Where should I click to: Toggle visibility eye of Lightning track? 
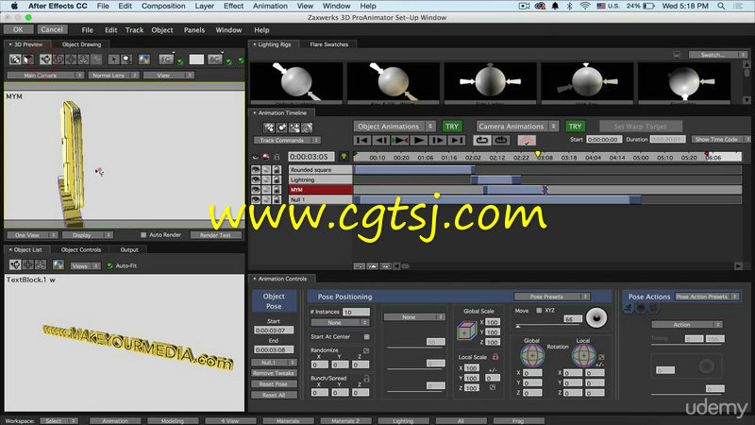coord(256,179)
